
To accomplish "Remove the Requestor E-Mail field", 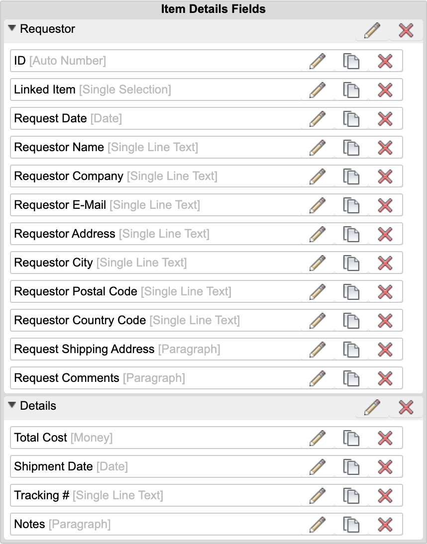I will [385, 205].
